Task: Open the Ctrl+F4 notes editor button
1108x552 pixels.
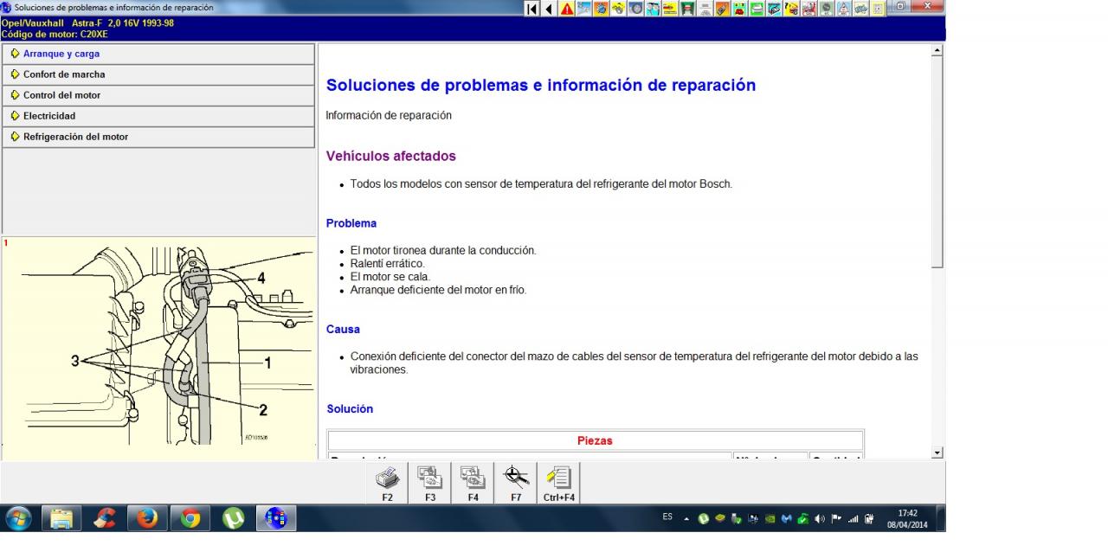Action: click(559, 481)
